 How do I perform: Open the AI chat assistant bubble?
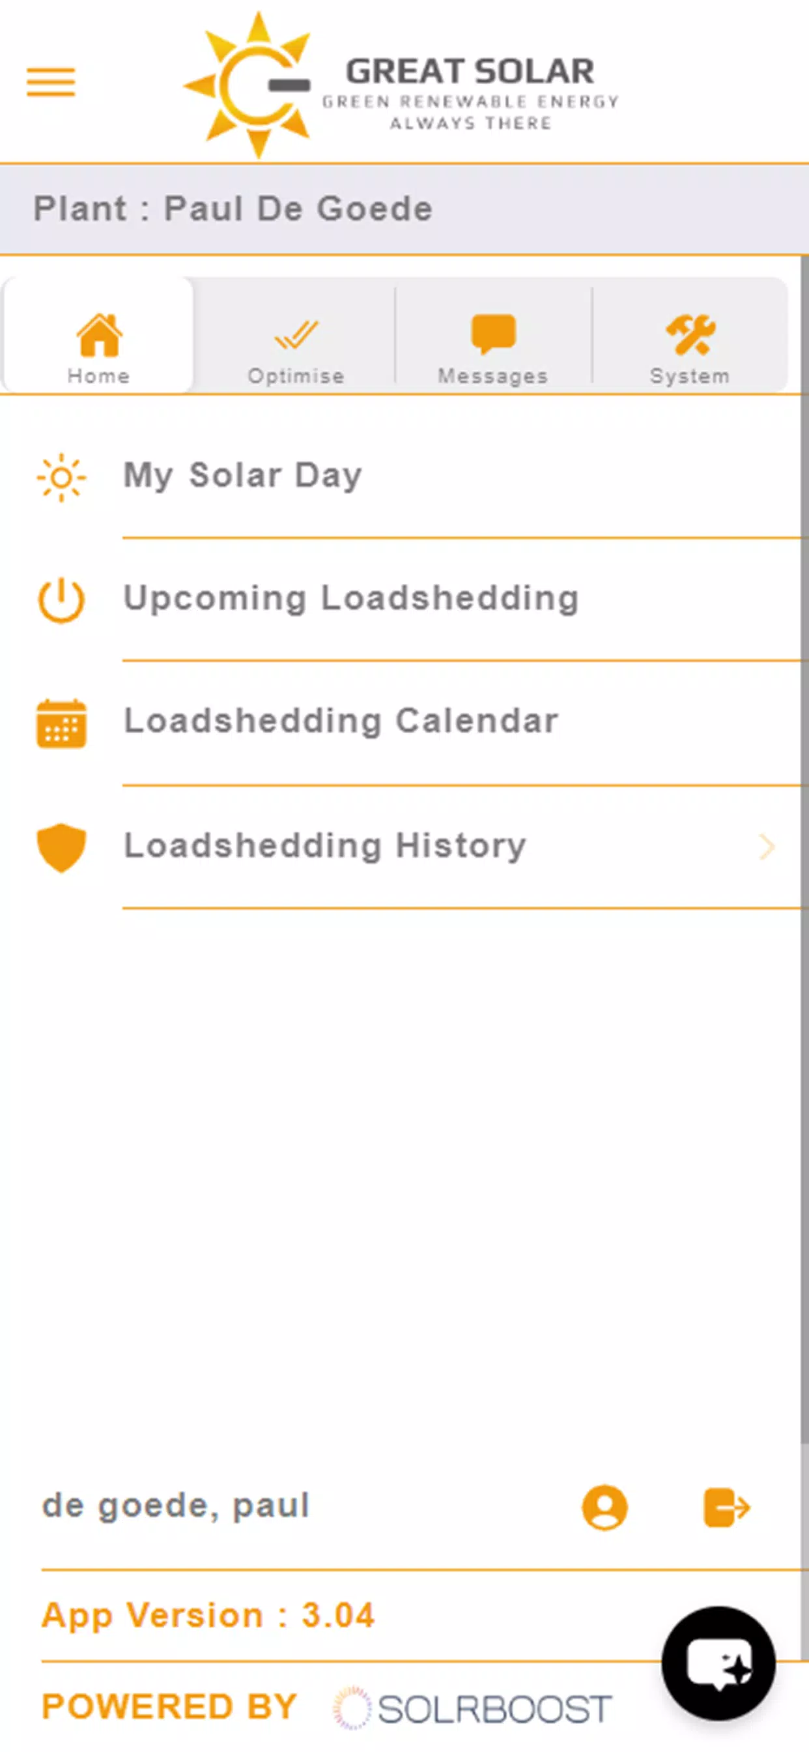718,1663
